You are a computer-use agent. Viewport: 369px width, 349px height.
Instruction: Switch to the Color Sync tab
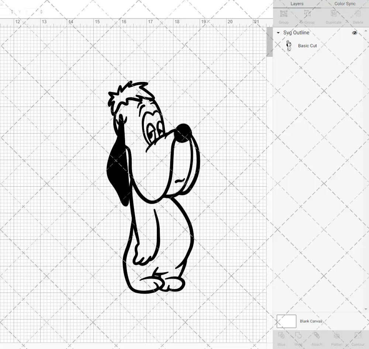click(x=345, y=4)
